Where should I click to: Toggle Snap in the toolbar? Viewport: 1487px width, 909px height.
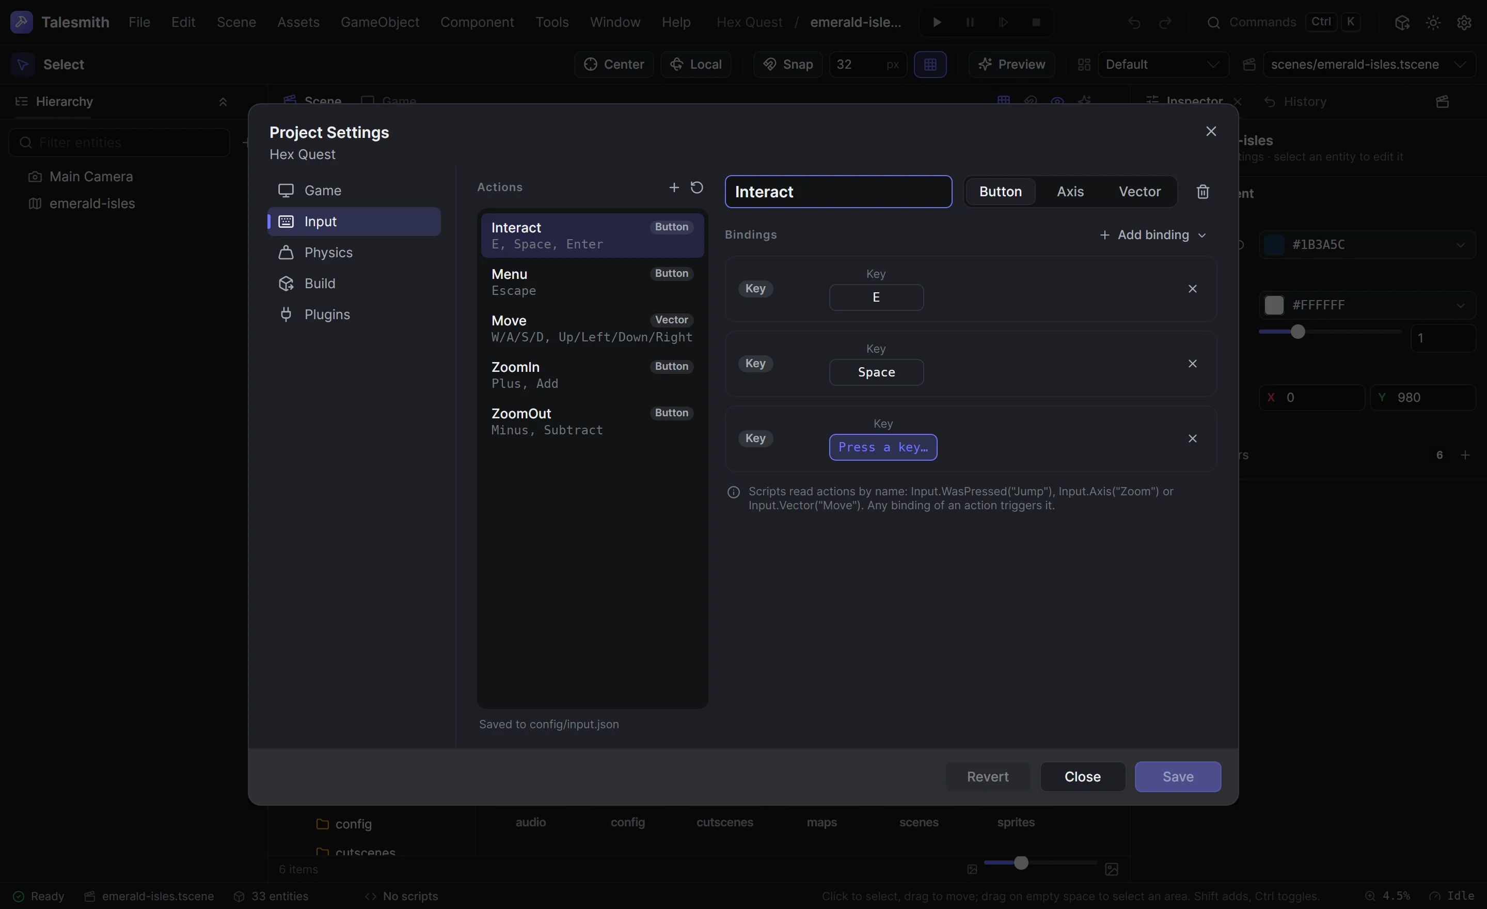(787, 65)
